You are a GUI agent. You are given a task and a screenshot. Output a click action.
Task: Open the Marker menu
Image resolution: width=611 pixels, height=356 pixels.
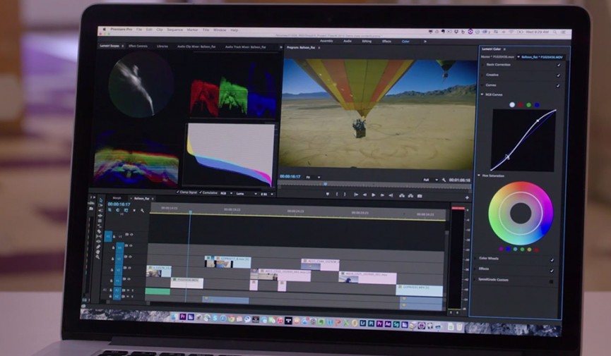coord(192,30)
